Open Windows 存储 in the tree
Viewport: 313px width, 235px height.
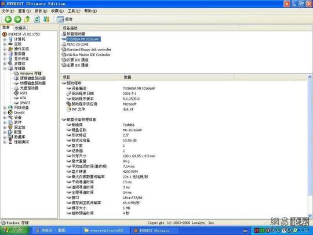pyautogui.click(x=30, y=73)
